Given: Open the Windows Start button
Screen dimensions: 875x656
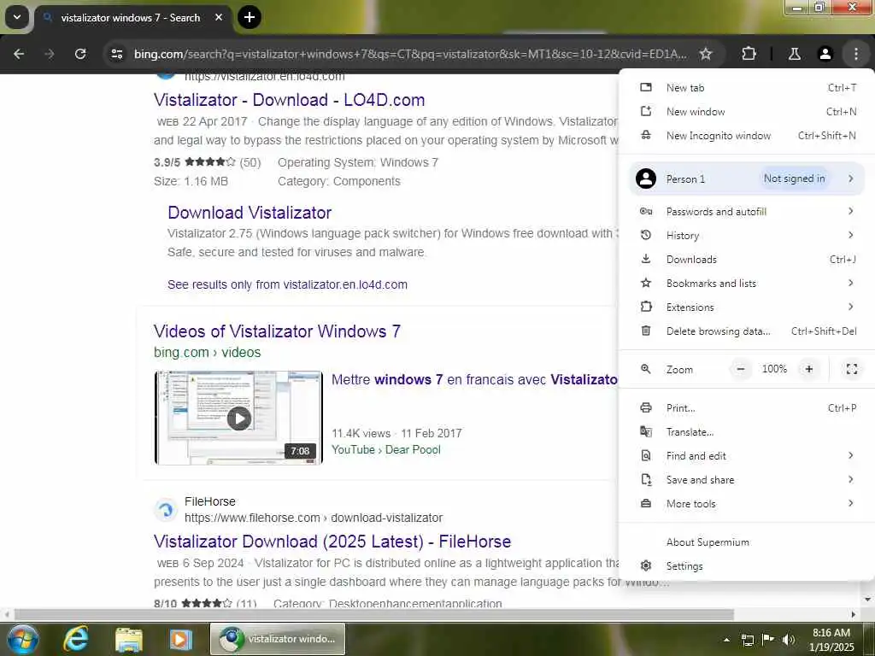Looking at the screenshot, I should pyautogui.click(x=21, y=639).
